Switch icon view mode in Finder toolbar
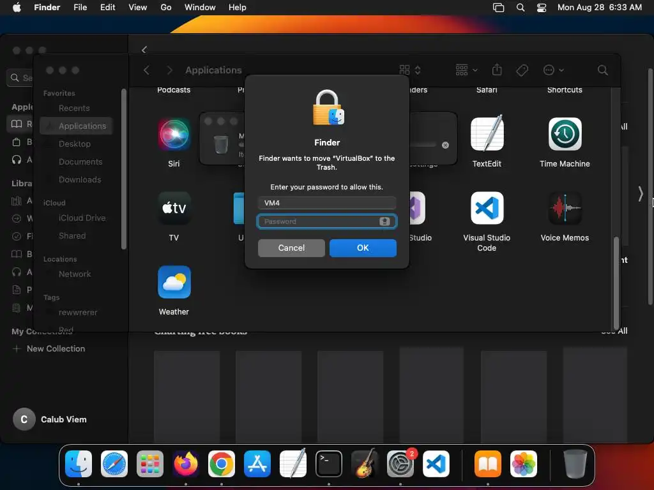The width and height of the screenshot is (654, 490). [409, 70]
